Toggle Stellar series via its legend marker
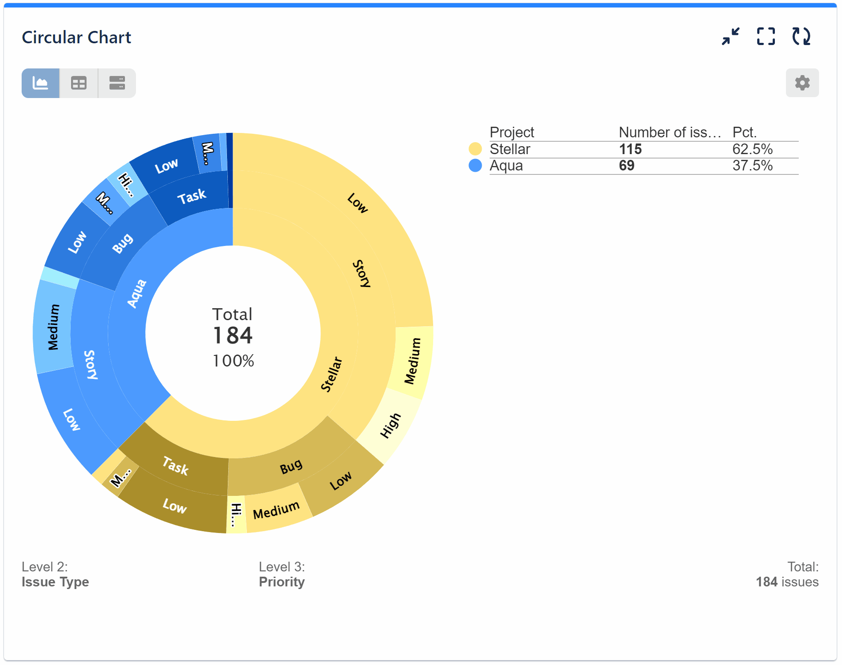The width and height of the screenshot is (842, 665). click(x=475, y=149)
